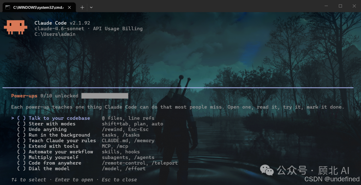Open the Code from anywhere power-up
The height and width of the screenshot is (185, 361).
pos(55,163)
